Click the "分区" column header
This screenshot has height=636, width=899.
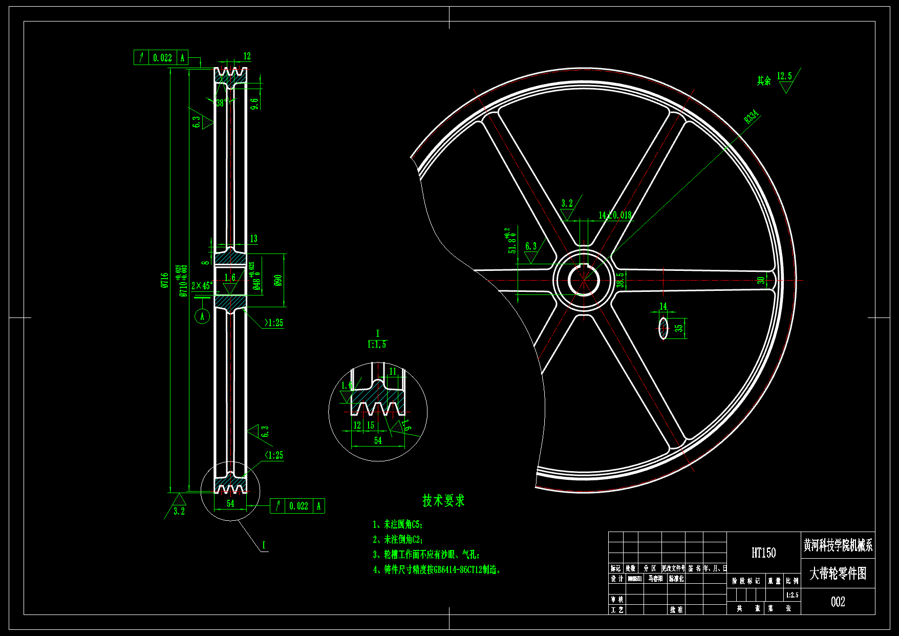[650, 568]
